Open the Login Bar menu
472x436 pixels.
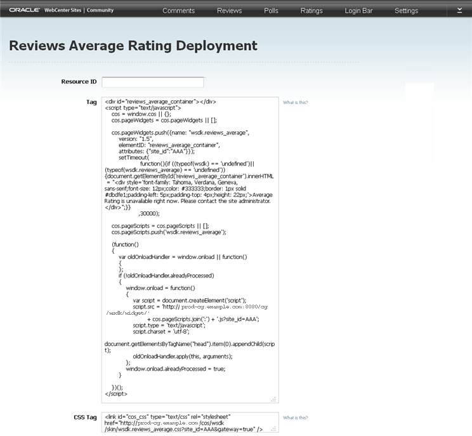coord(358,11)
